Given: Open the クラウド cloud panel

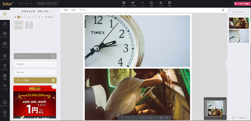Looking at the screenshot, I should click(x=5, y=87).
